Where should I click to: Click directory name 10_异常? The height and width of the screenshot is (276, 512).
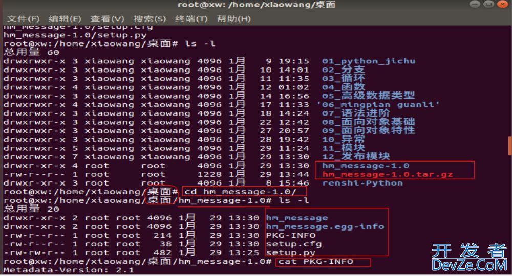pyautogui.click(x=343, y=140)
